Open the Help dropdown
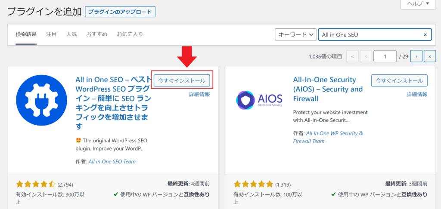Screen dimensions: 441x209 (417, 3)
